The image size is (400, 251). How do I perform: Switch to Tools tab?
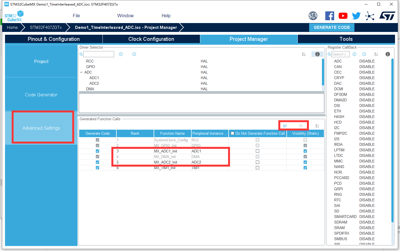346,39
